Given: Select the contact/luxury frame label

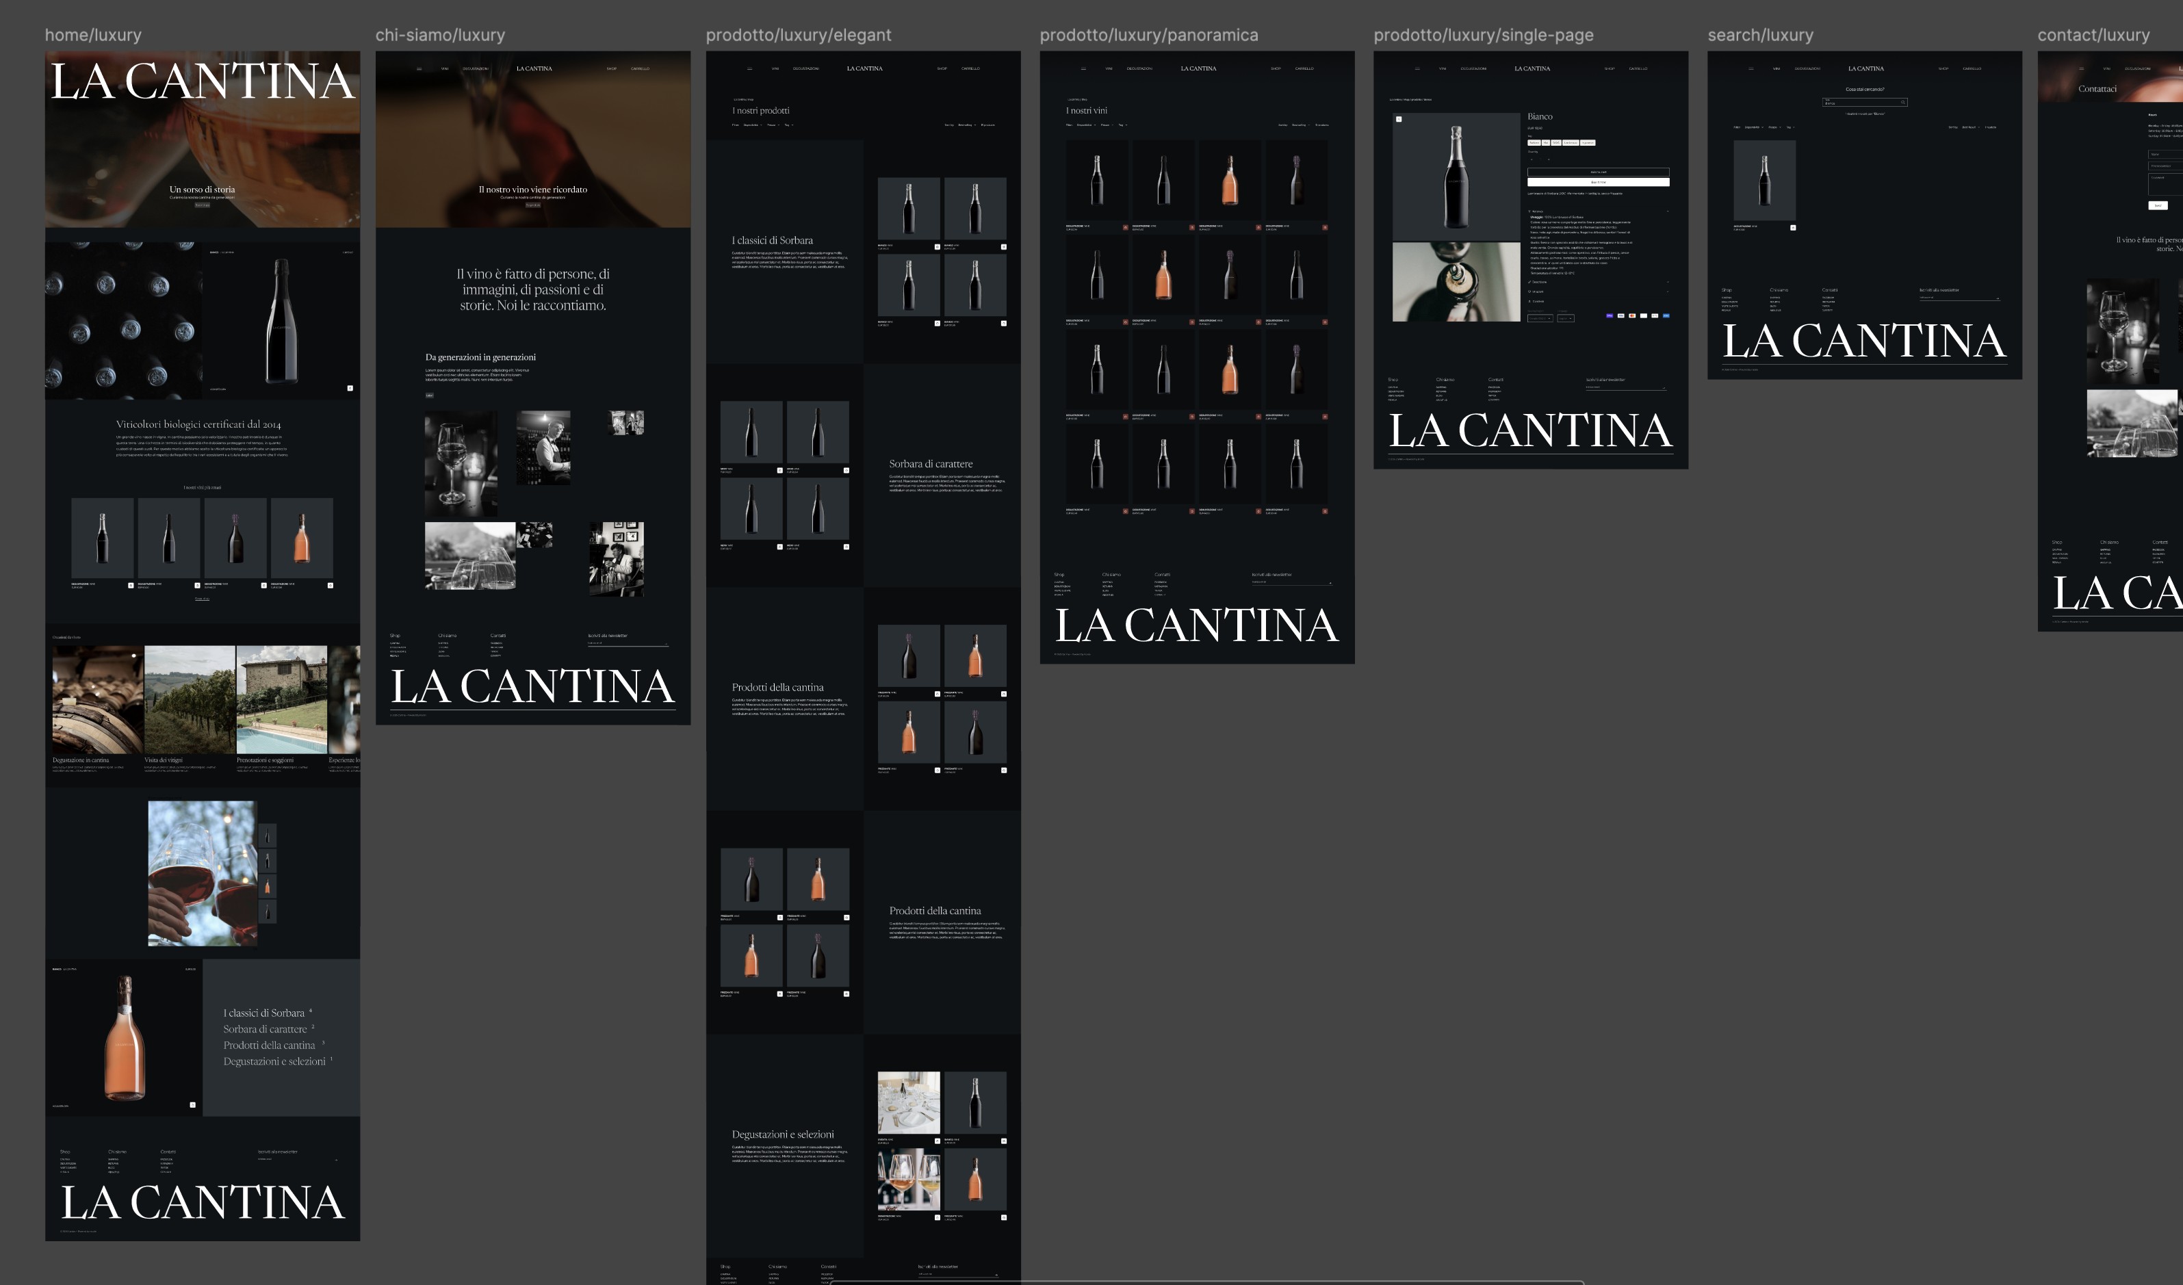Looking at the screenshot, I should coord(2093,35).
